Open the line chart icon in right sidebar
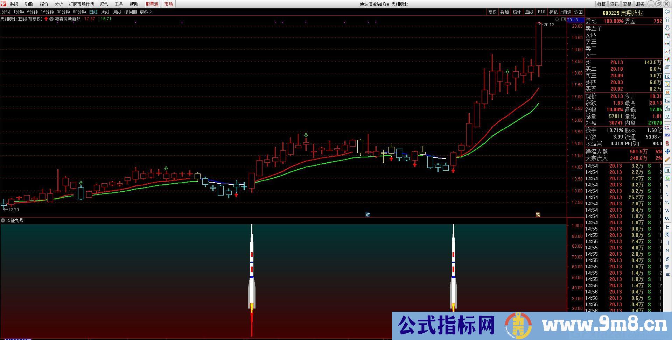Image resolution: width=672 pixels, height=340 pixels. (x=667, y=52)
